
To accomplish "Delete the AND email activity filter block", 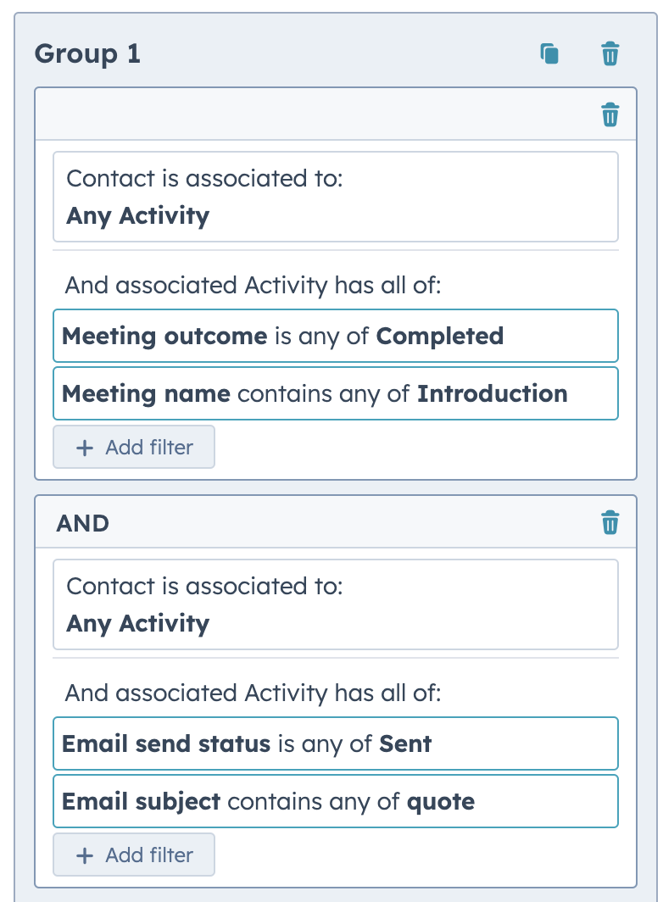I will [x=610, y=522].
